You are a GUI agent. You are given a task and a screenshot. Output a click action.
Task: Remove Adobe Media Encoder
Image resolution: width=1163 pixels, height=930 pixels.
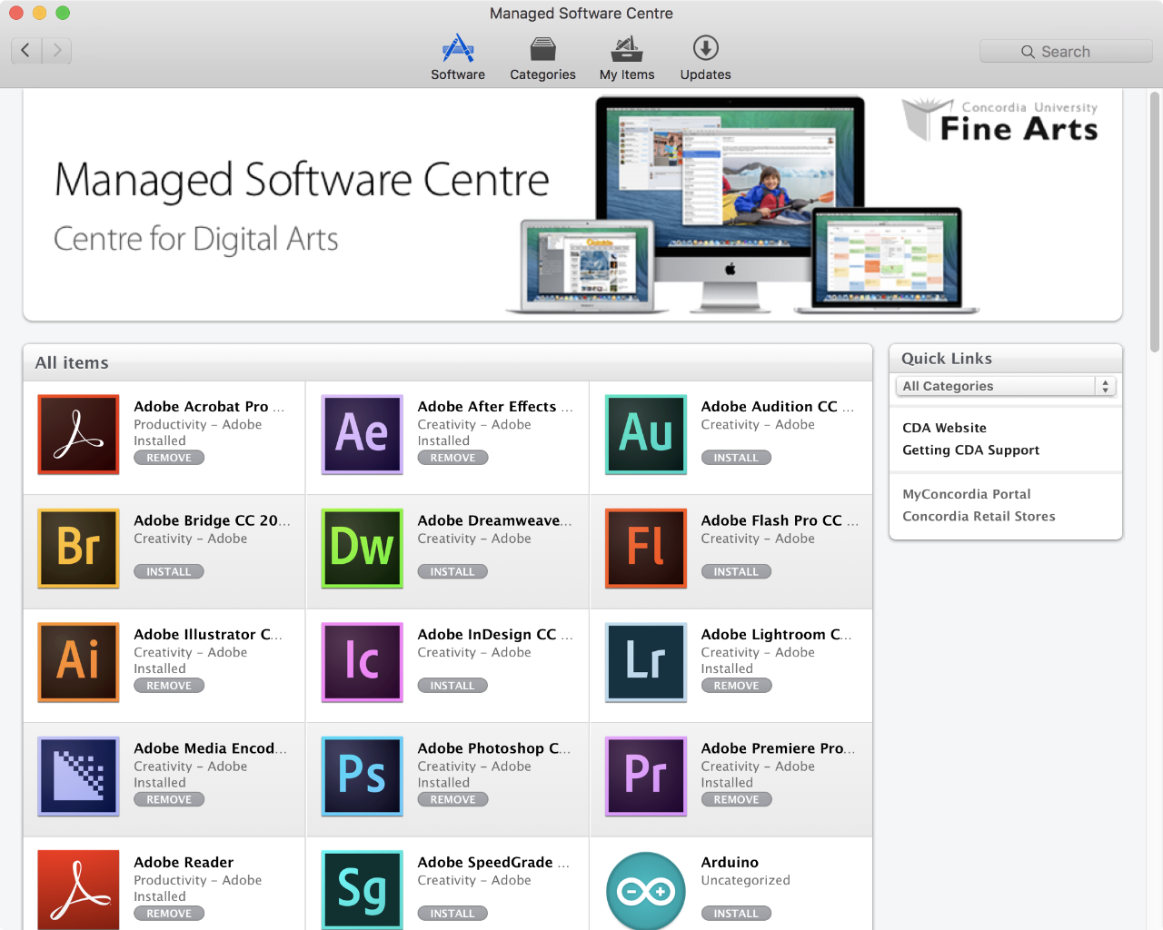click(x=169, y=800)
